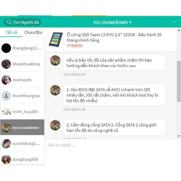Open dungdung936 avatar chat
181x181 pixels.
[6, 159]
